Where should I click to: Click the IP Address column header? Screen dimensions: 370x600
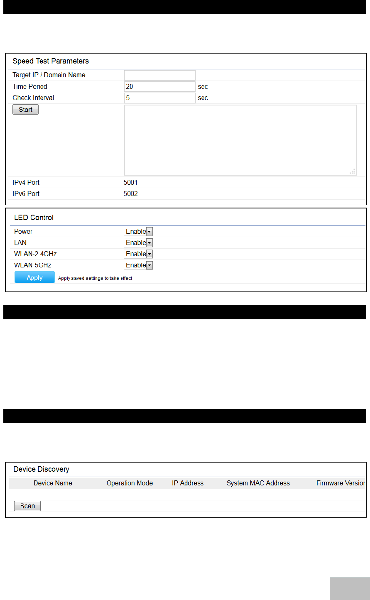pyautogui.click(x=188, y=483)
